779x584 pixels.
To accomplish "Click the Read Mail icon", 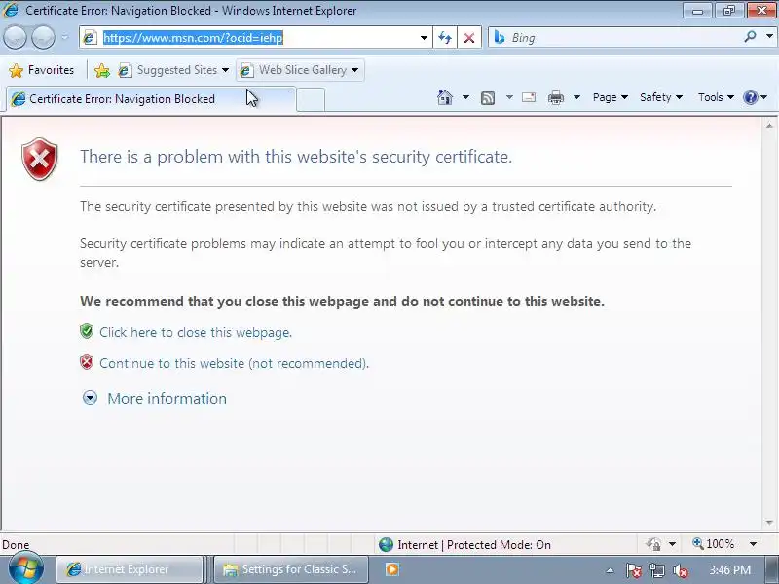I will pyautogui.click(x=529, y=97).
